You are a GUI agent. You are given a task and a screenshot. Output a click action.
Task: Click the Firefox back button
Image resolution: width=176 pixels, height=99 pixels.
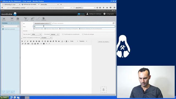click(x=2, y=8)
